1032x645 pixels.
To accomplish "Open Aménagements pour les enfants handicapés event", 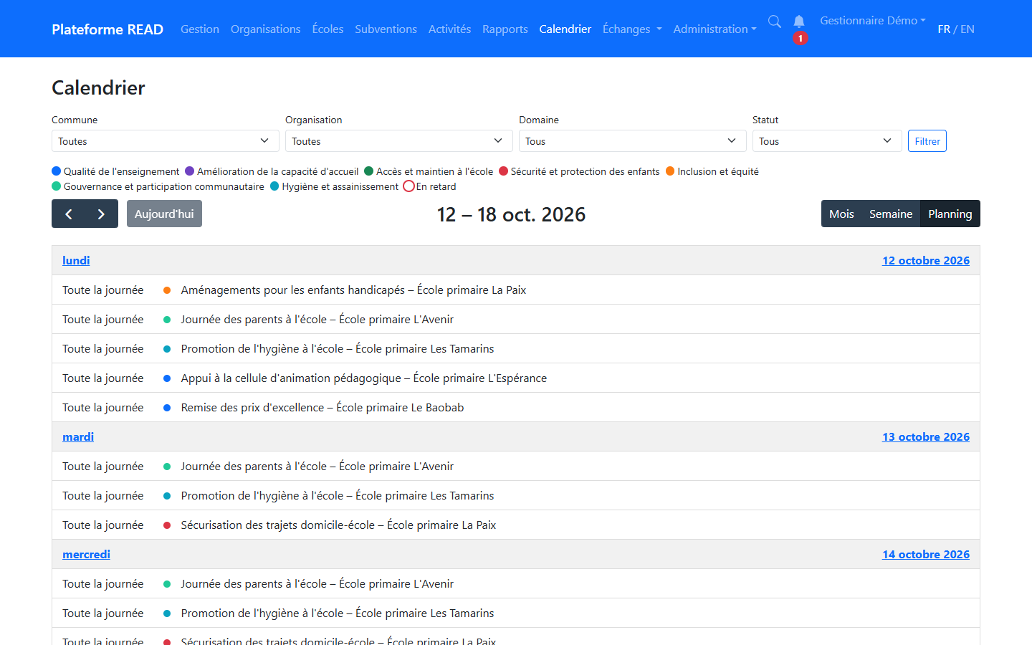I will click(516, 290).
